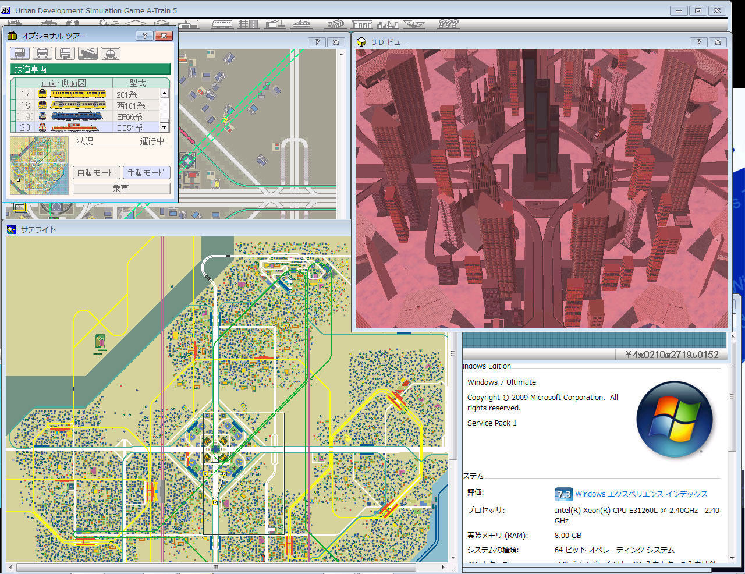Select train 18, the 西101系 row

click(86, 105)
